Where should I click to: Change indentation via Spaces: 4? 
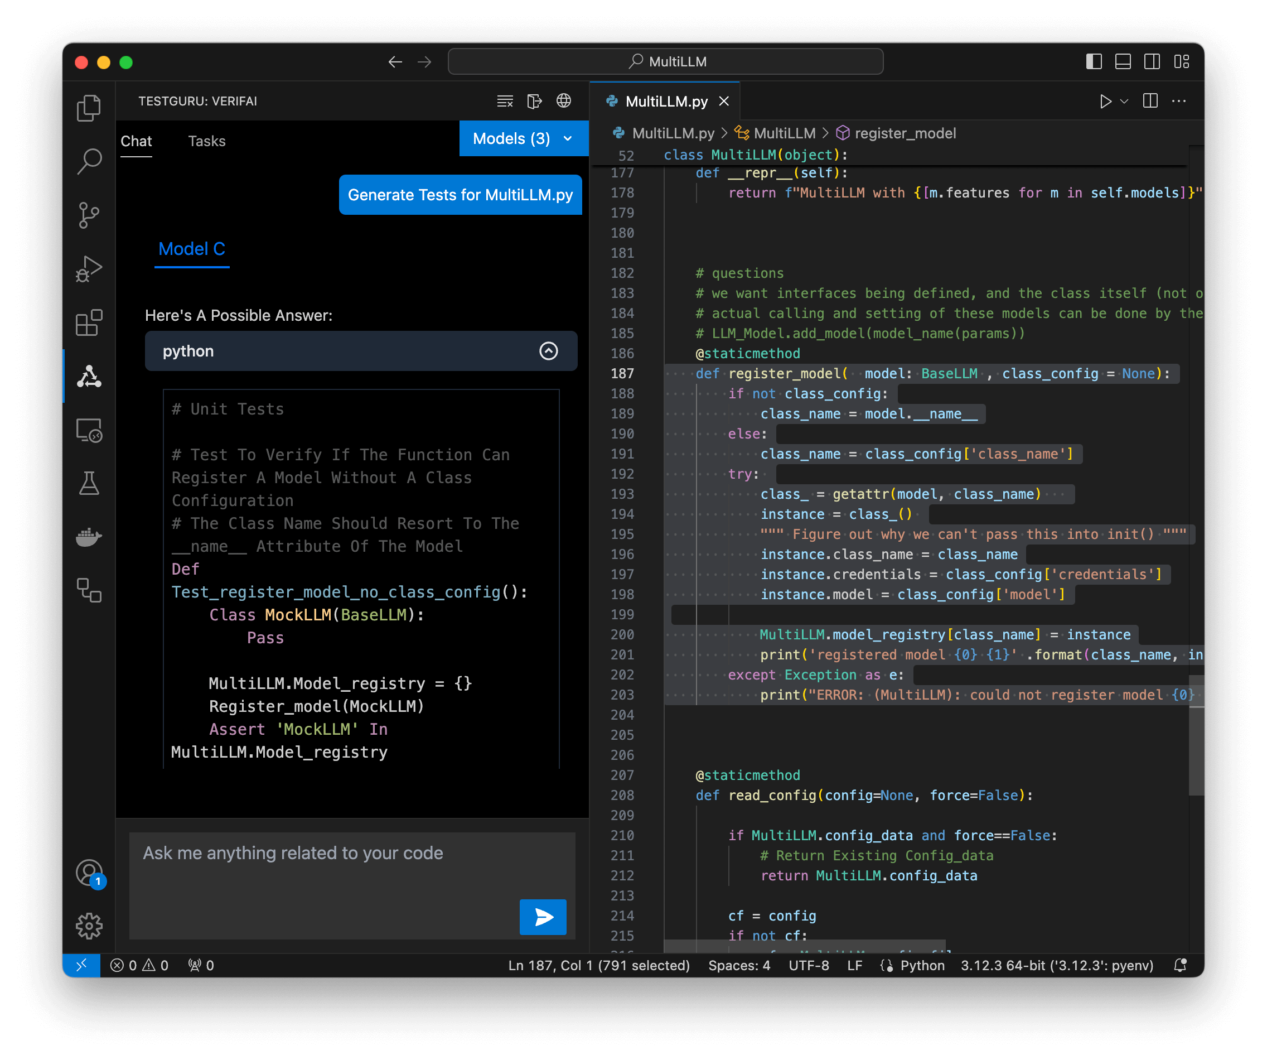click(x=739, y=965)
